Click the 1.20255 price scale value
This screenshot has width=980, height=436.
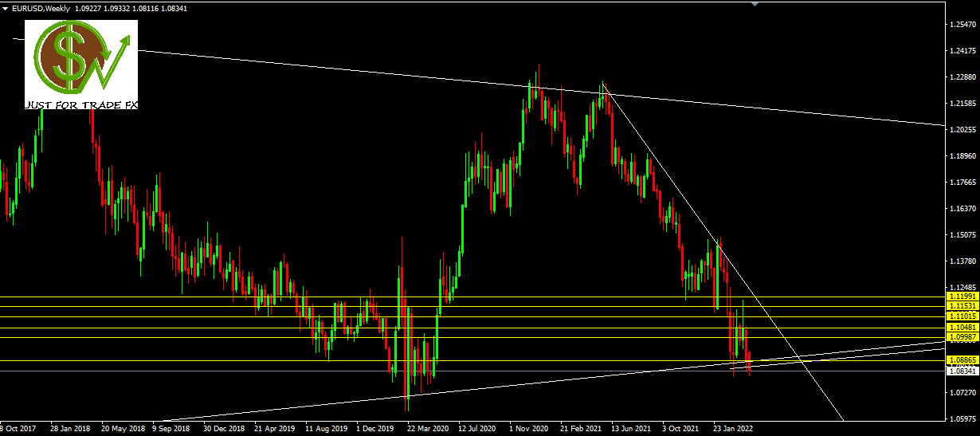963,130
